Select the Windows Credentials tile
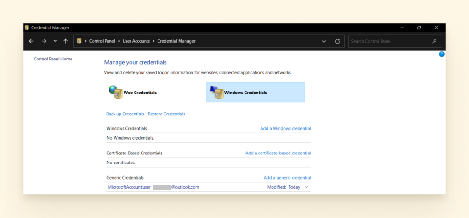The width and height of the screenshot is (469, 218). tap(255, 93)
